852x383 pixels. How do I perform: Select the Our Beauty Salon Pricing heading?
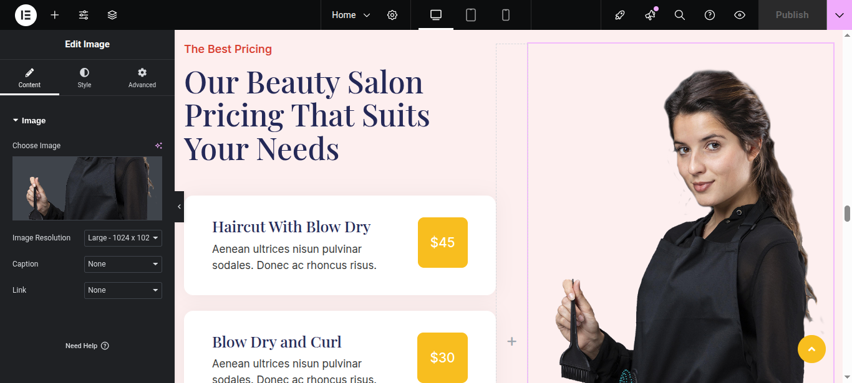click(307, 115)
